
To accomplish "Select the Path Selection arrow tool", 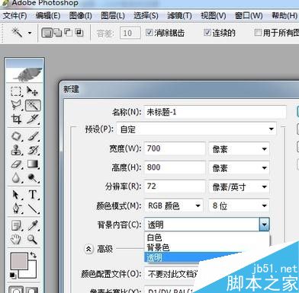I will 17,195.
